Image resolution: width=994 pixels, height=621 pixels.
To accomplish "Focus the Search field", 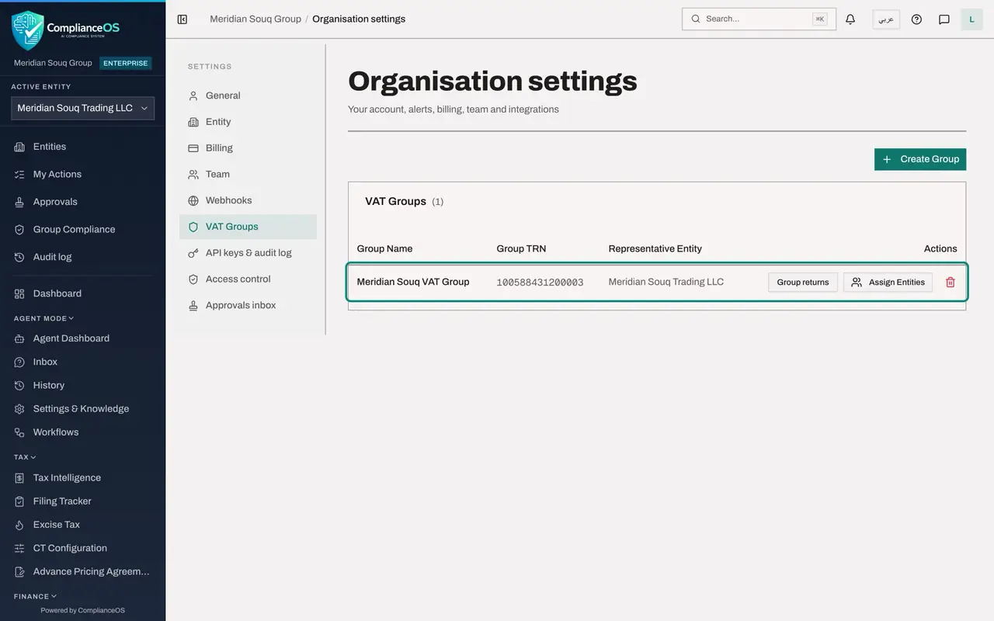I will coord(759,19).
